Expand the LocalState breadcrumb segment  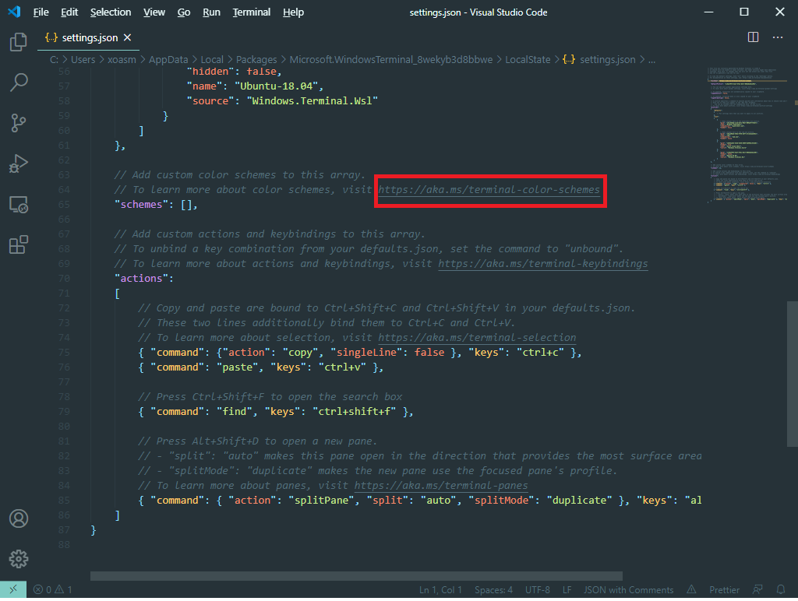click(528, 59)
